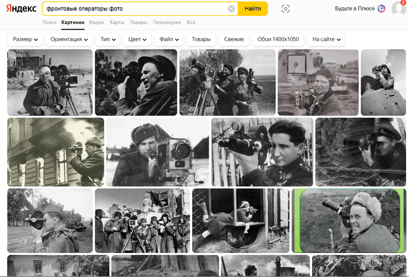Switch to the Поиск tab
This screenshot has width=409, height=277.
(x=50, y=22)
